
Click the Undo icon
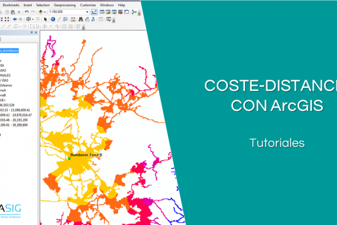(x=26, y=12)
